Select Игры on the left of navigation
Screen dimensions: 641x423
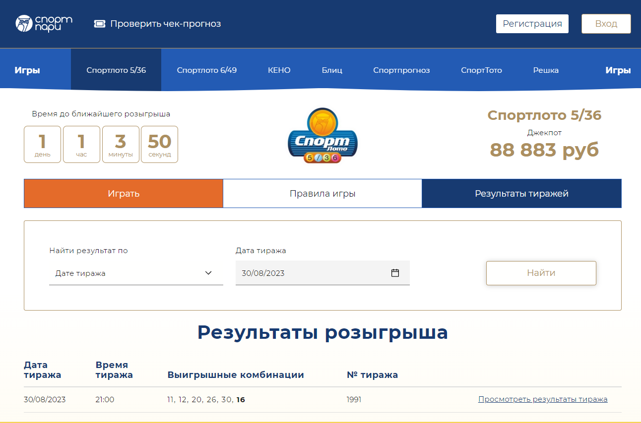tap(27, 70)
